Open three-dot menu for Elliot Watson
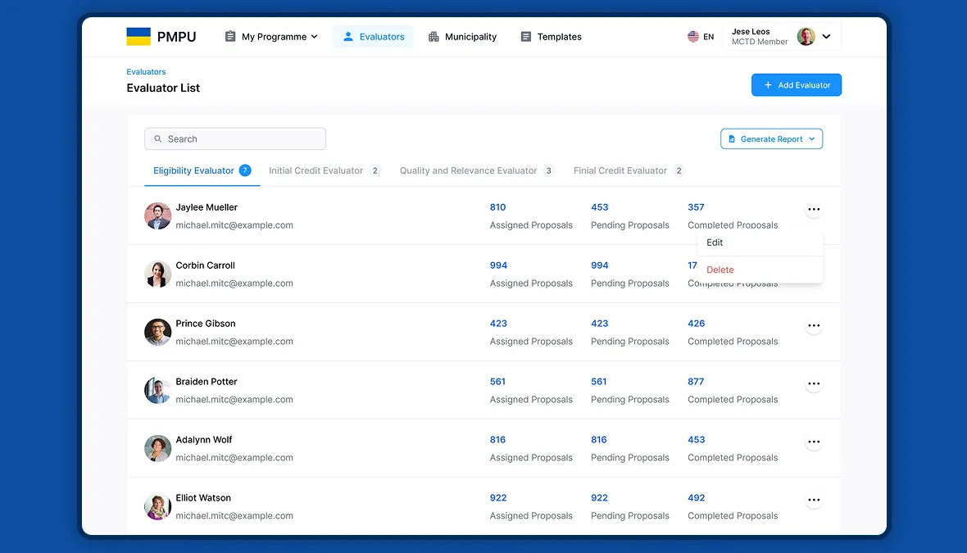 814,500
